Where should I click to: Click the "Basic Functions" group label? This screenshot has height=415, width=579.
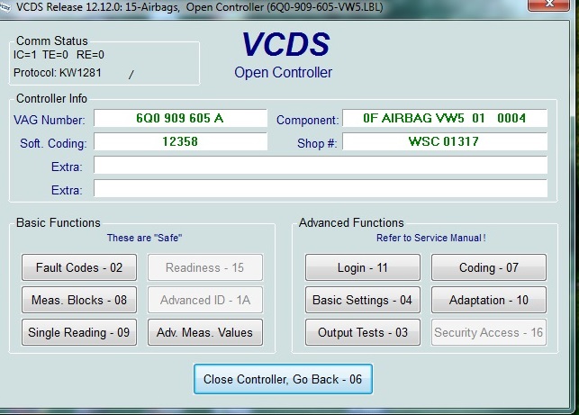point(59,222)
